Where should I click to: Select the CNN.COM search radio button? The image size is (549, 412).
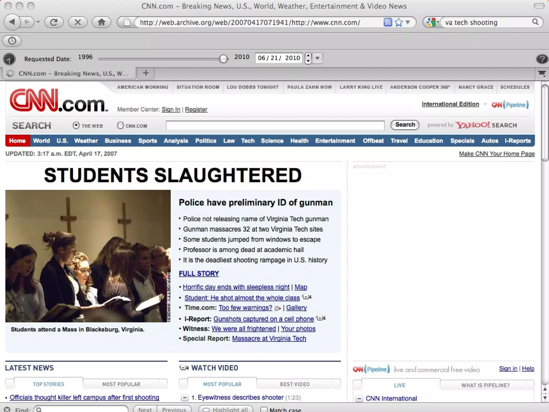click(120, 125)
